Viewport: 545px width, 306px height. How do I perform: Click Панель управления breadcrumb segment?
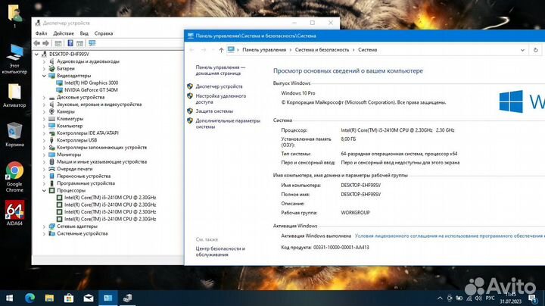pos(264,50)
